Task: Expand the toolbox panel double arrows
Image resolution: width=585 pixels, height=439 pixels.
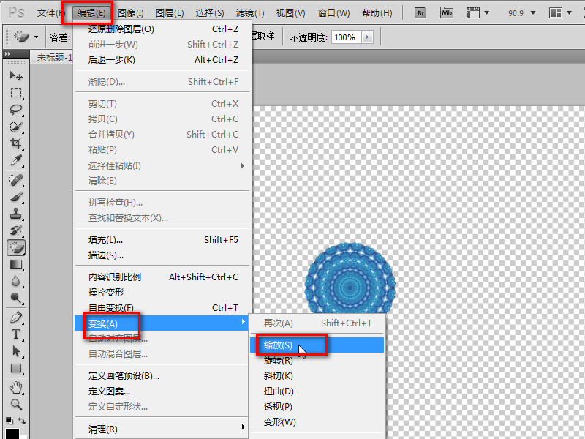Action: pos(7,53)
